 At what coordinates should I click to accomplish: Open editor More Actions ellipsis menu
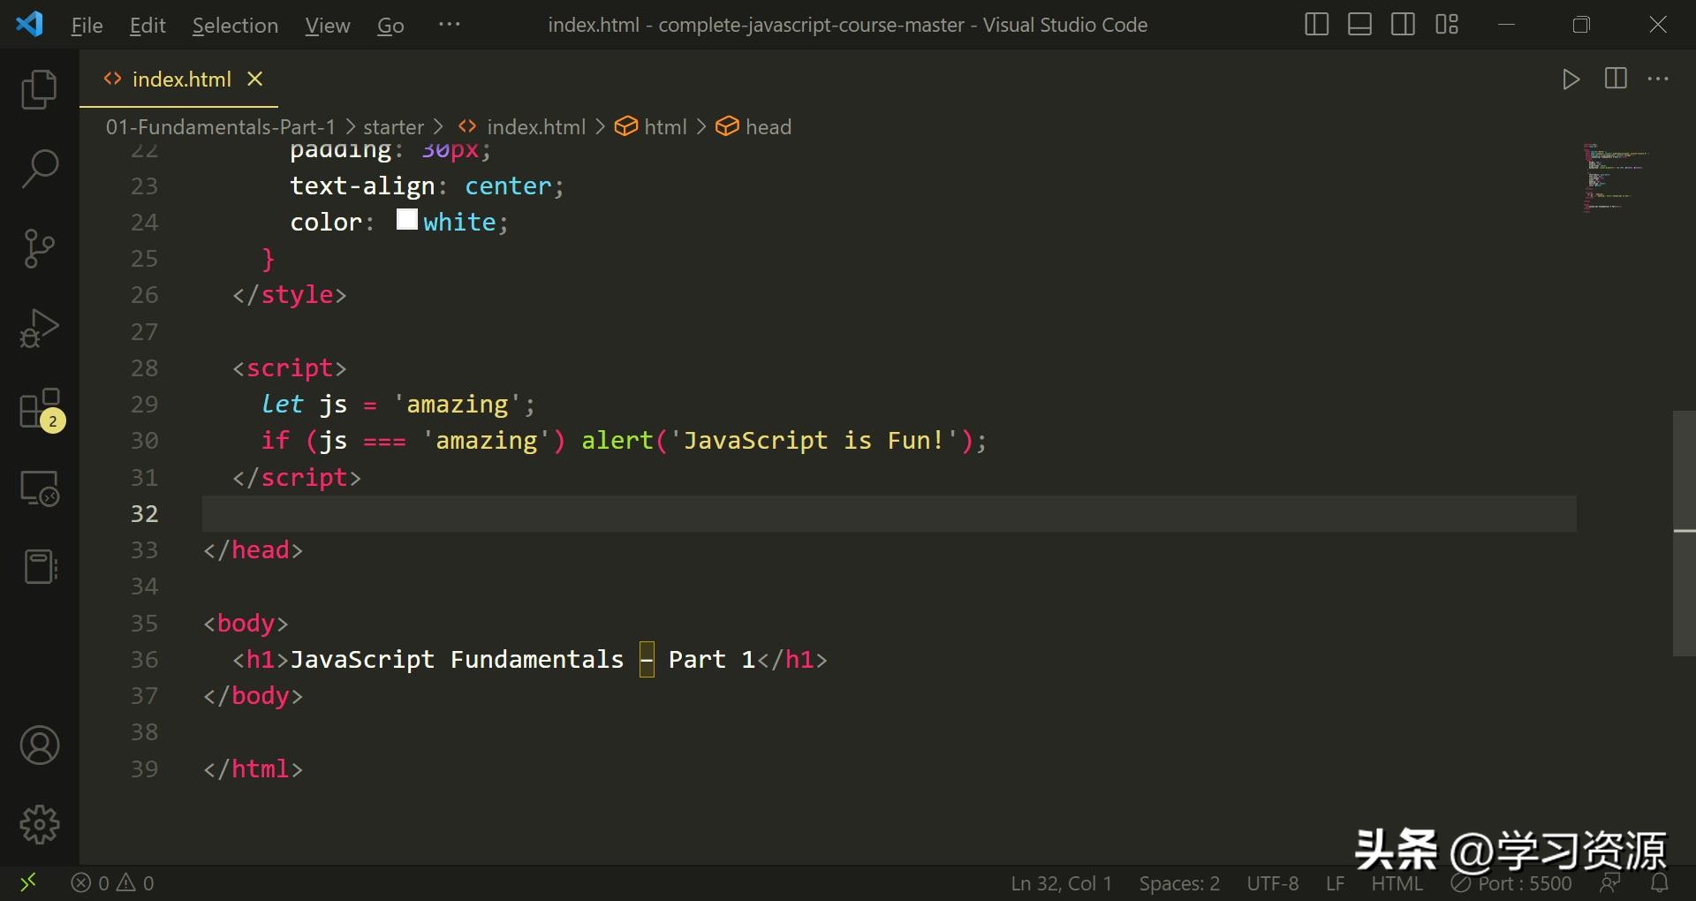pyautogui.click(x=1658, y=79)
